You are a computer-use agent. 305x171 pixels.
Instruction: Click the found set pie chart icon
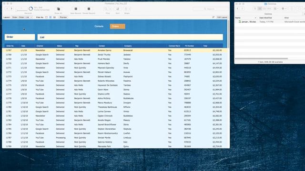coord(30,9)
